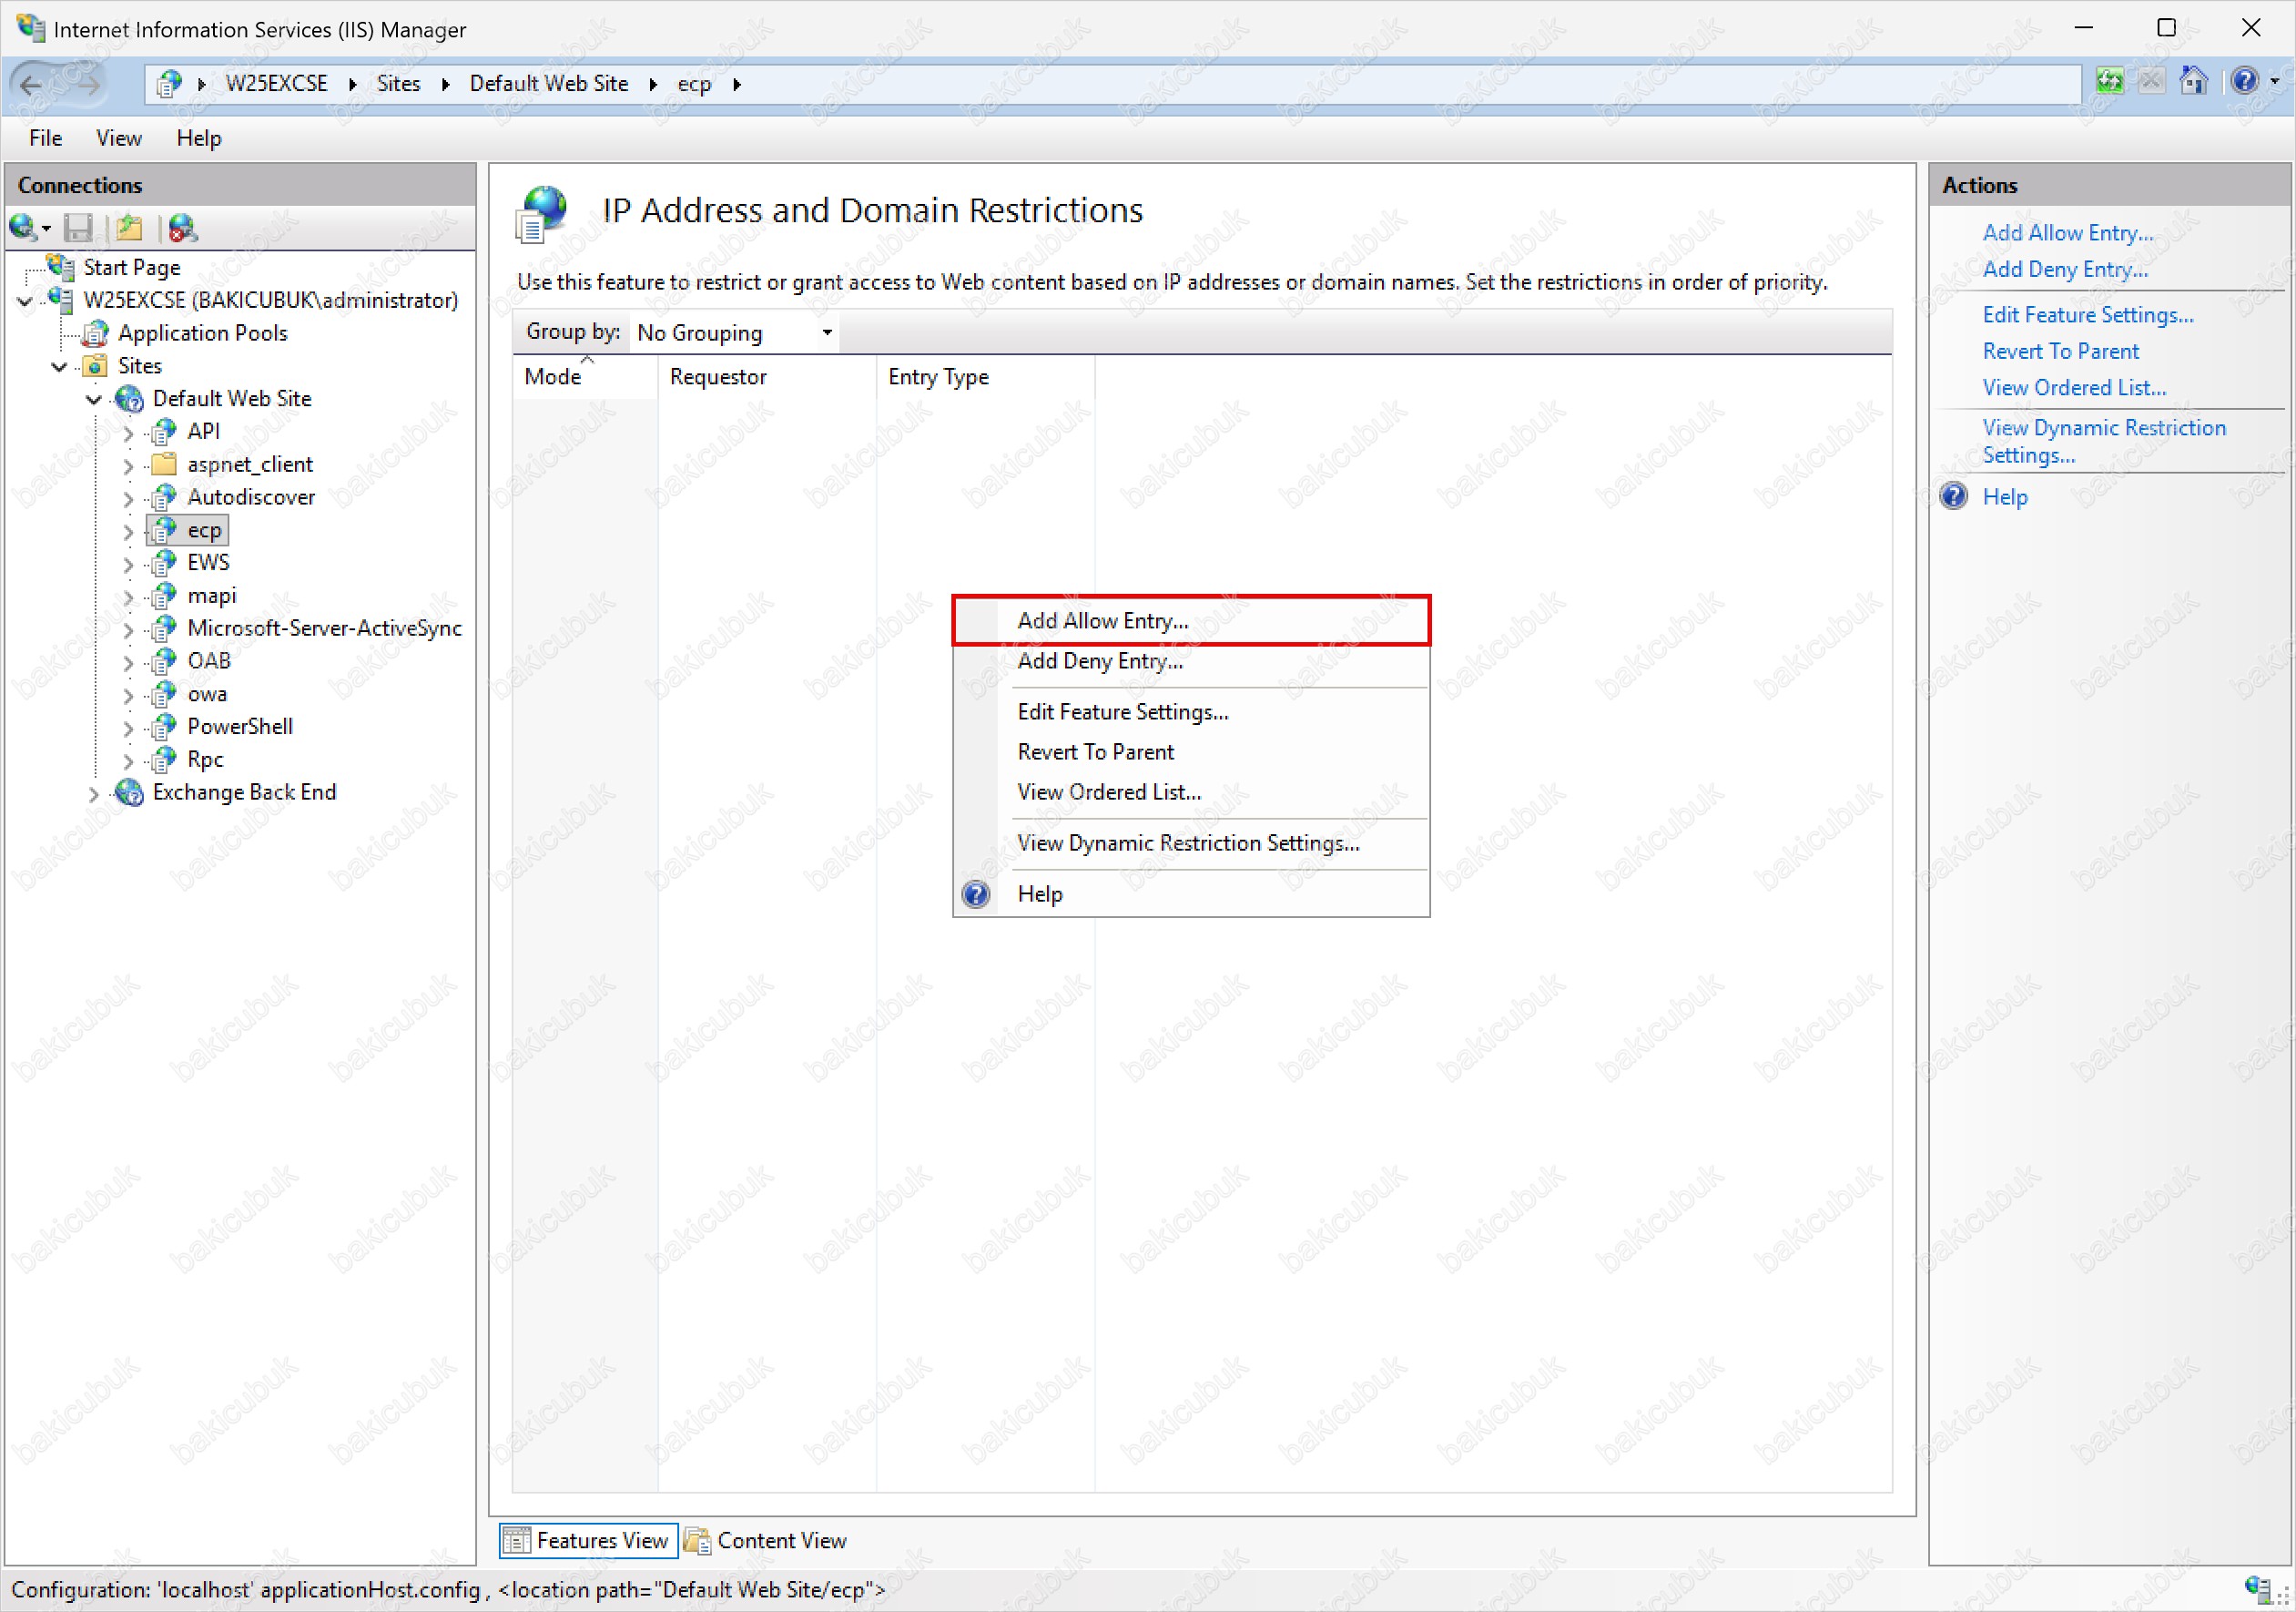Click the Home icon in address bar
Screen dimensions: 2296x1612
pos(2193,82)
